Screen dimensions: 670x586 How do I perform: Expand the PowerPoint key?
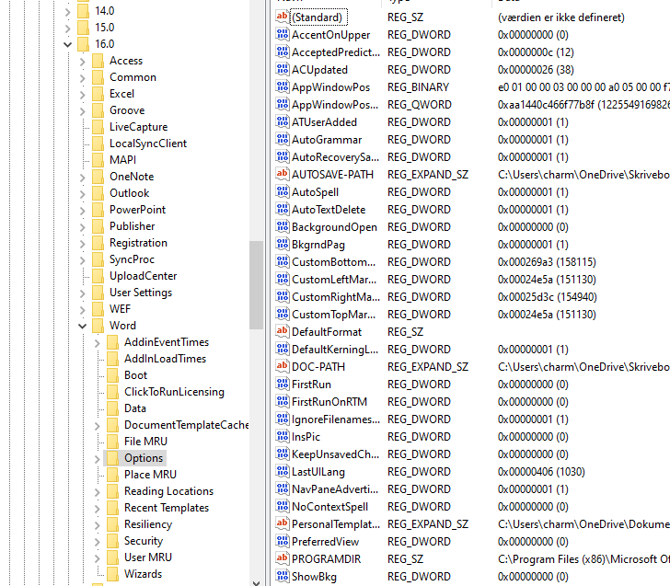coord(83,210)
